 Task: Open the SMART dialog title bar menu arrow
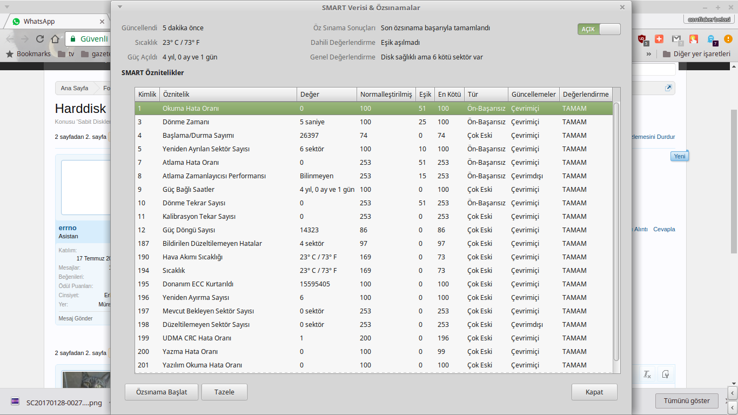click(120, 7)
